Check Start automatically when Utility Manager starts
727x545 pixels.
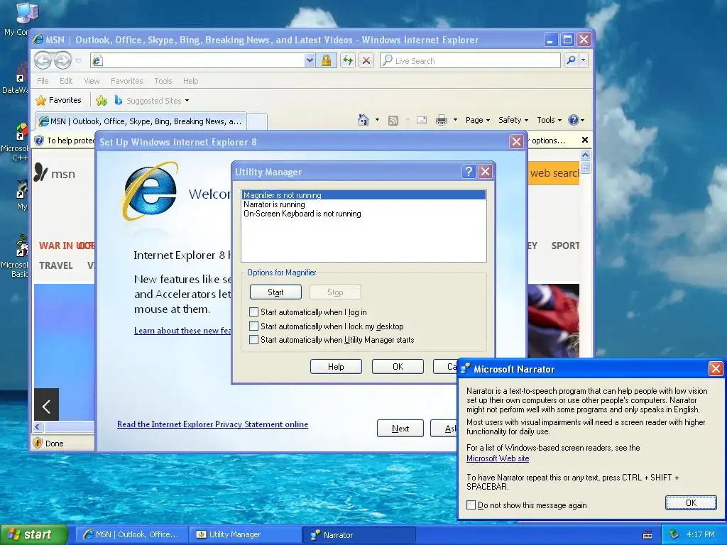(x=253, y=340)
